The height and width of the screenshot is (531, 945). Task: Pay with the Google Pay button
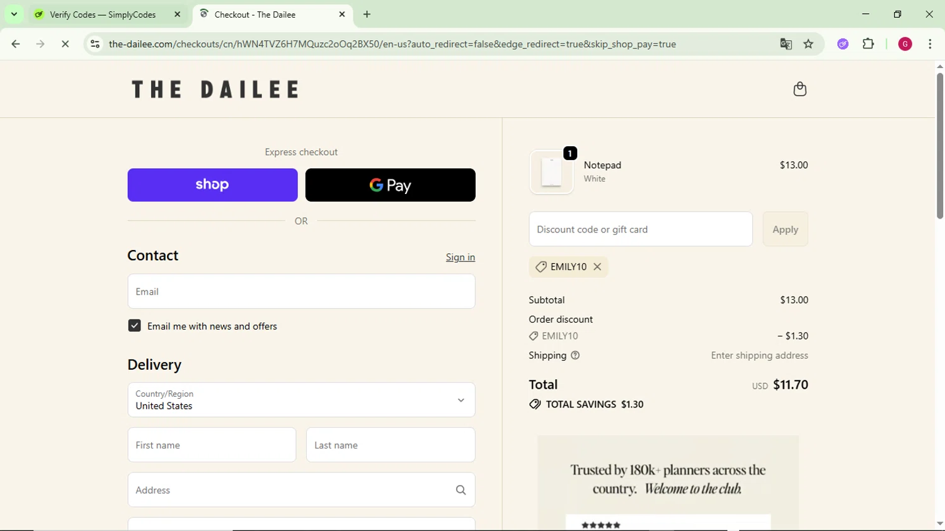click(x=391, y=185)
